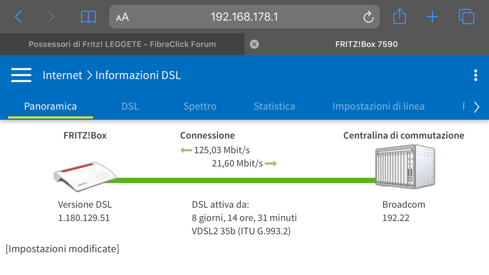
Task: Open a new tab with the plus icon
Action: pos(432,17)
